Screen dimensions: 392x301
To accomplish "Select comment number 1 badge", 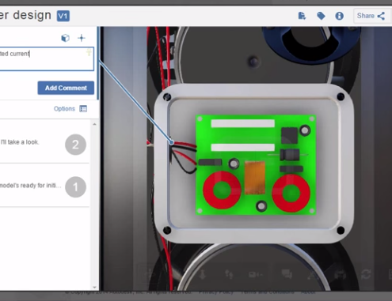I will [75, 187].
